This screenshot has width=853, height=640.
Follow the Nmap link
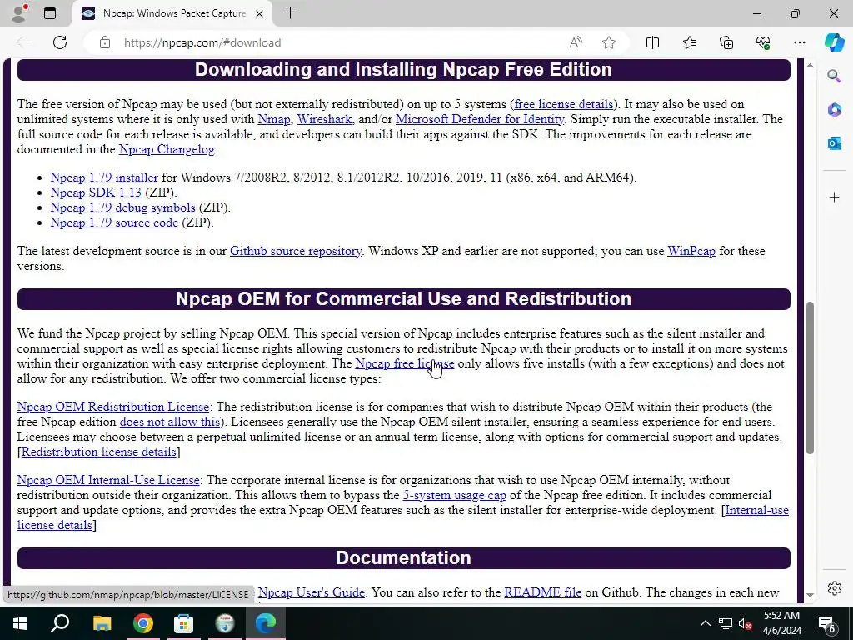273,119
